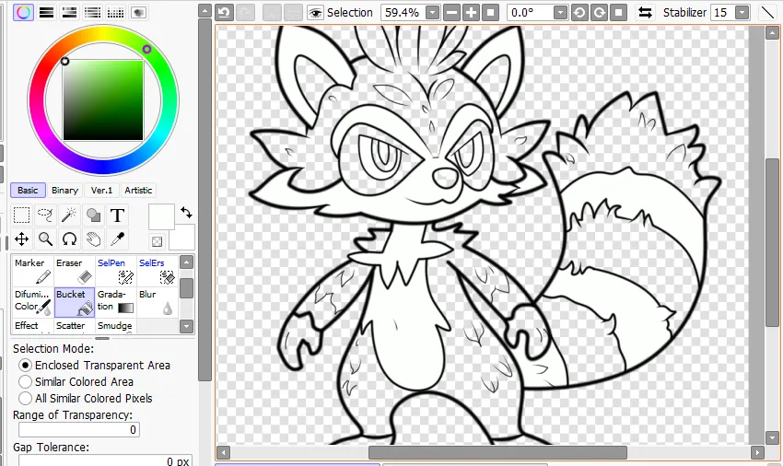The width and height of the screenshot is (783, 466).
Task: Open the Stabilizer value dropdown
Action: [742, 13]
